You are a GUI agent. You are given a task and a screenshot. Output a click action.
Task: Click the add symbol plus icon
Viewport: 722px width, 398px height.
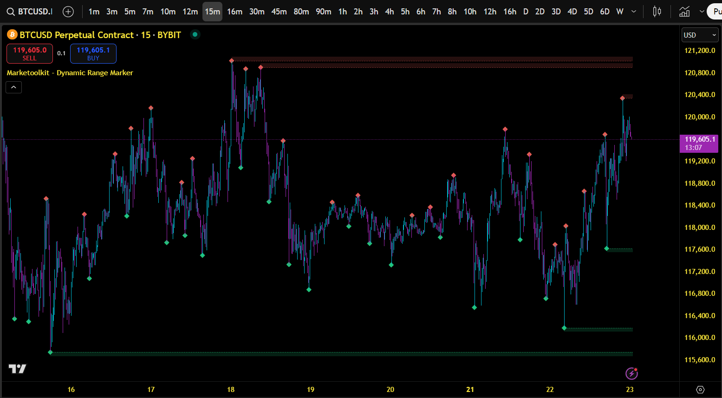[68, 12]
